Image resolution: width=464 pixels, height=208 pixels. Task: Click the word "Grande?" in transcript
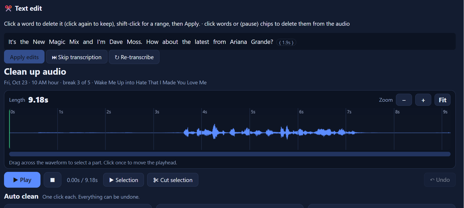[x=262, y=42]
